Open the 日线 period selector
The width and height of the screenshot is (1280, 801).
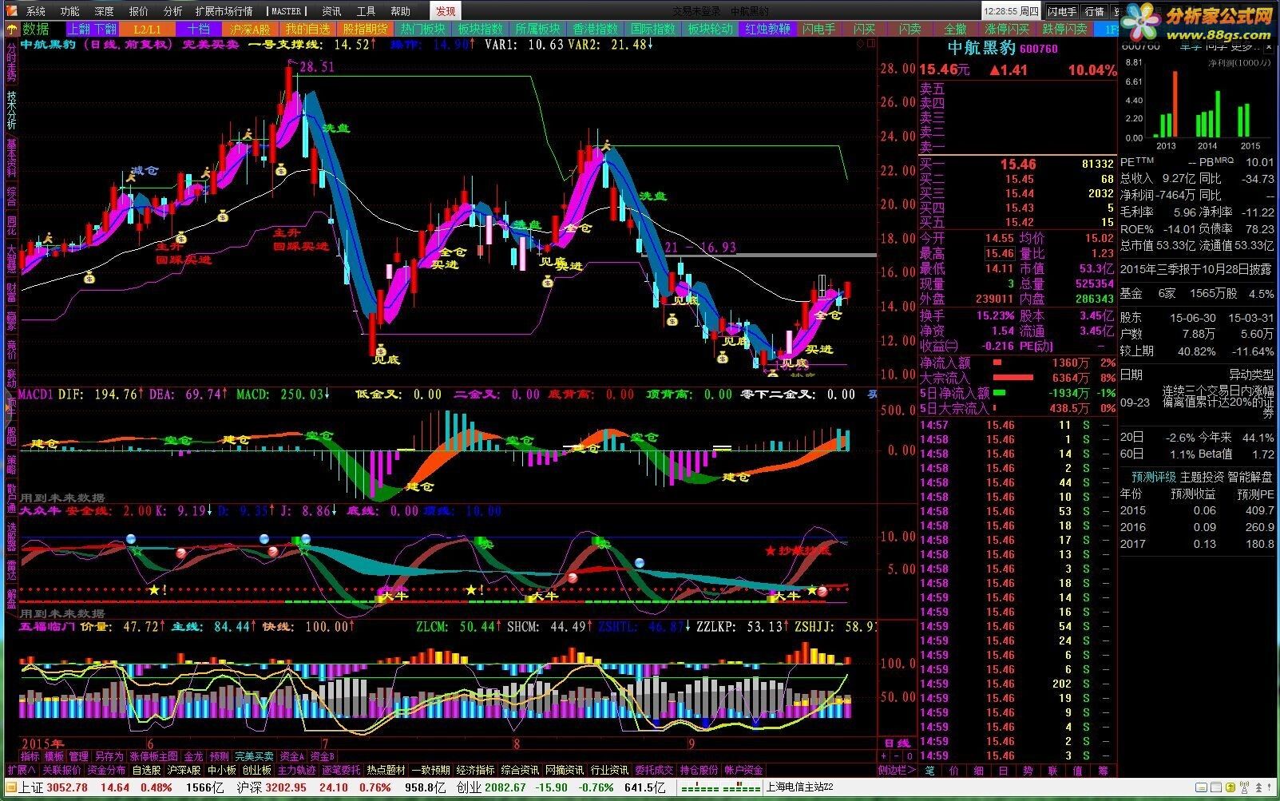coord(897,744)
